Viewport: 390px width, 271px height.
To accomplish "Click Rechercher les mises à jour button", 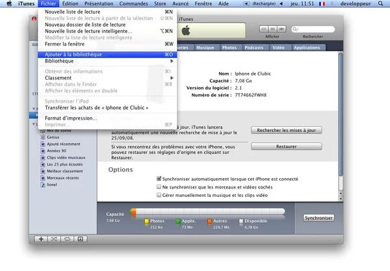I will pyautogui.click(x=286, y=130).
